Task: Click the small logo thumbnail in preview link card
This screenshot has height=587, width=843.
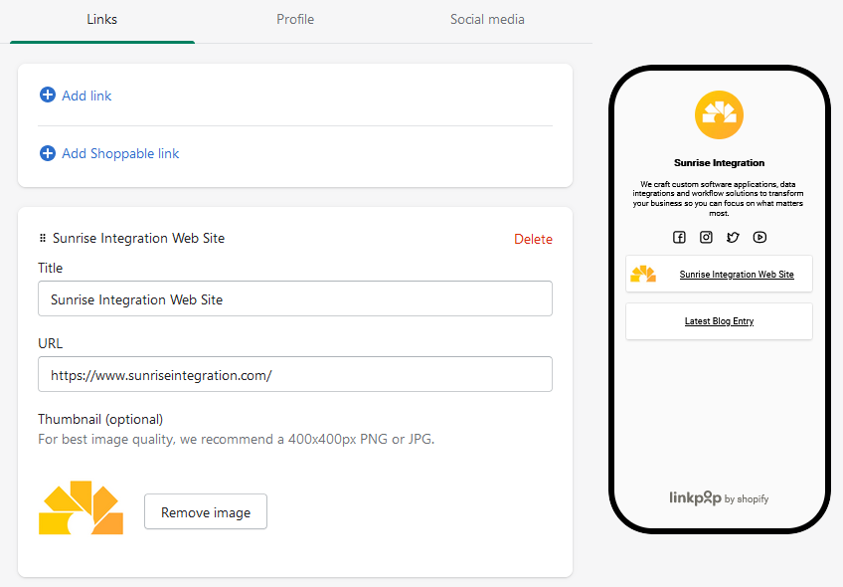Action: [643, 274]
